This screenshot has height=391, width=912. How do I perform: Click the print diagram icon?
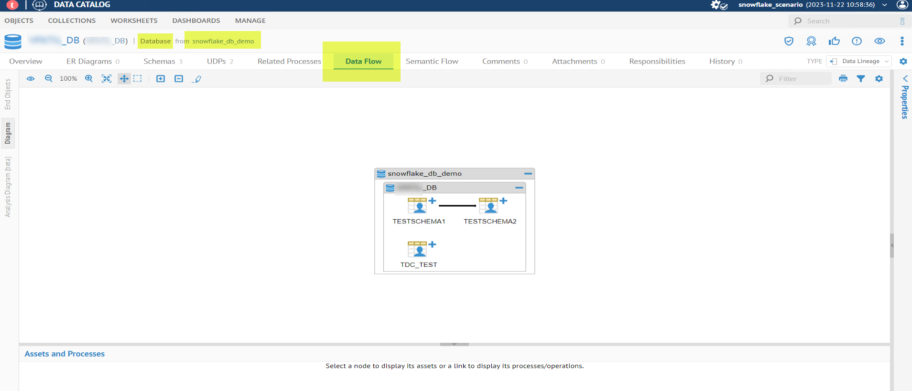click(x=843, y=79)
